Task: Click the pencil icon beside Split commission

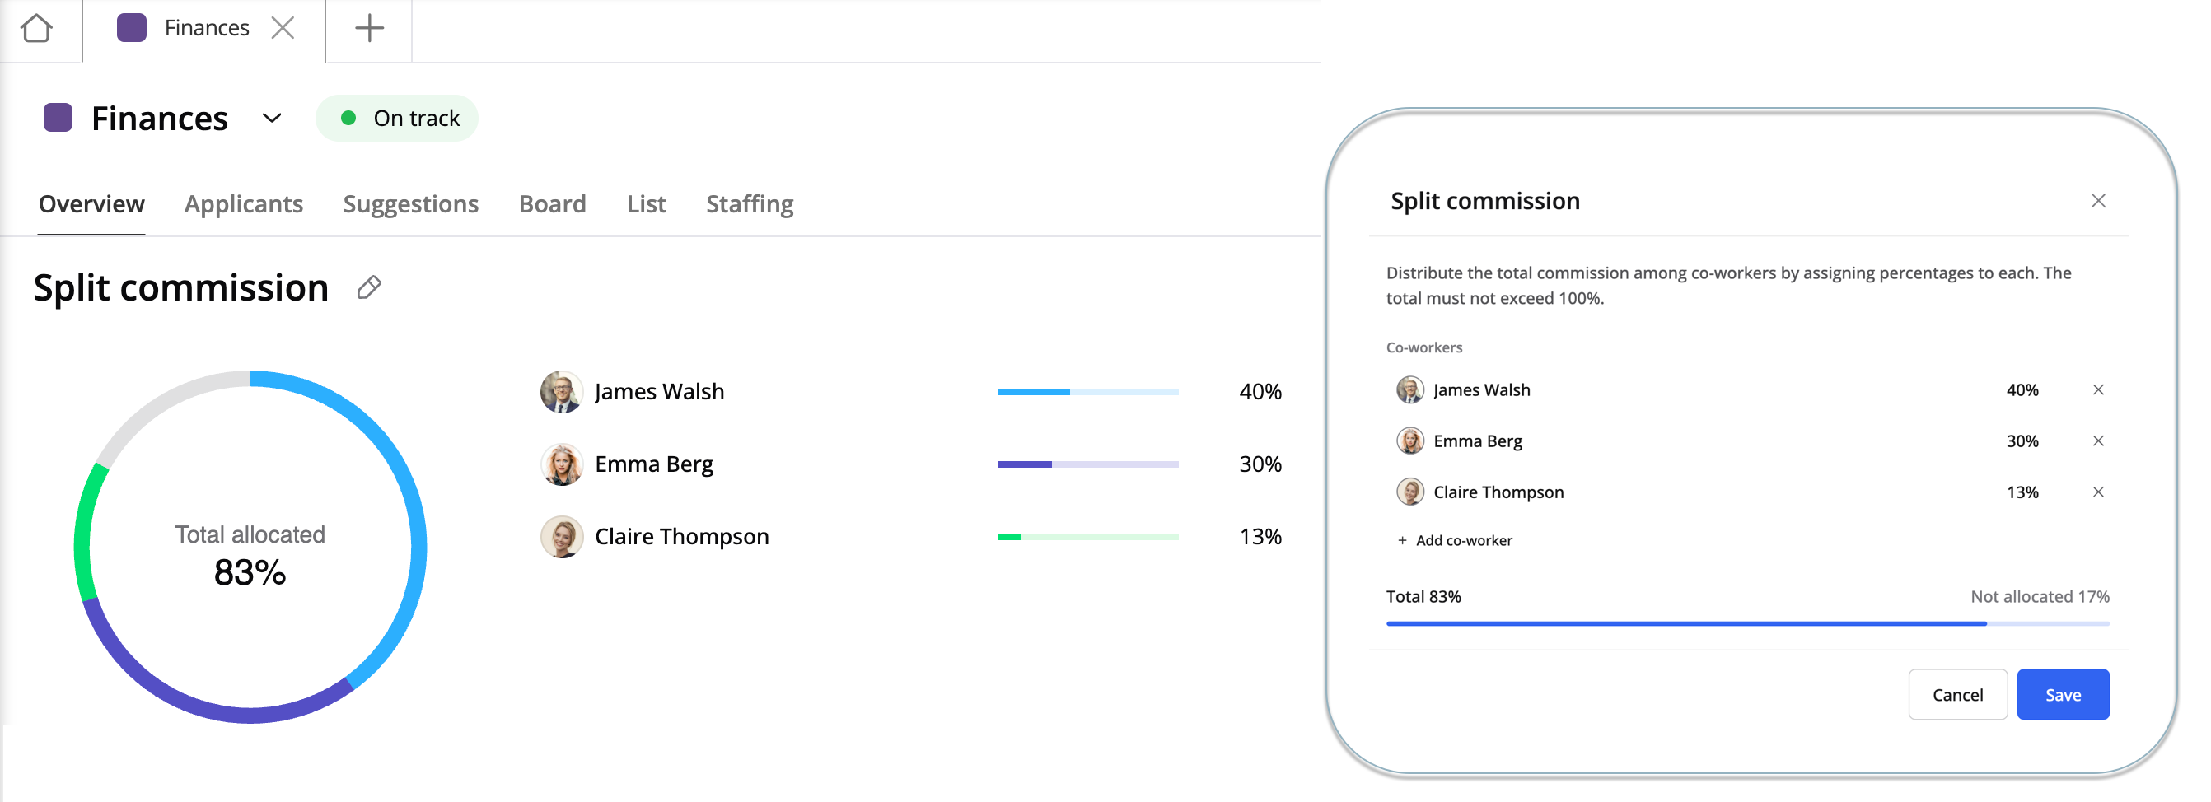Action: (369, 287)
